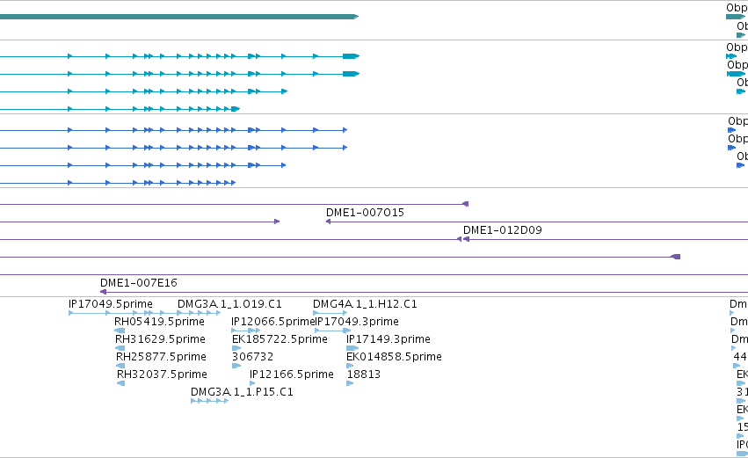This screenshot has width=748, height=458.
Task: Click the RH32037.5prime label
Action: point(163,375)
